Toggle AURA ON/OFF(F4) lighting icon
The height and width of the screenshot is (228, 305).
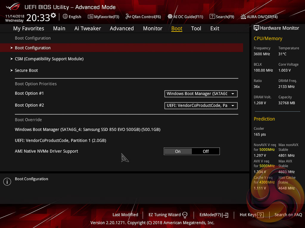pyautogui.click(x=243, y=17)
